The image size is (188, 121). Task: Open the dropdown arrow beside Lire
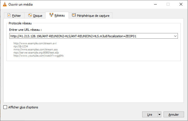159,115
